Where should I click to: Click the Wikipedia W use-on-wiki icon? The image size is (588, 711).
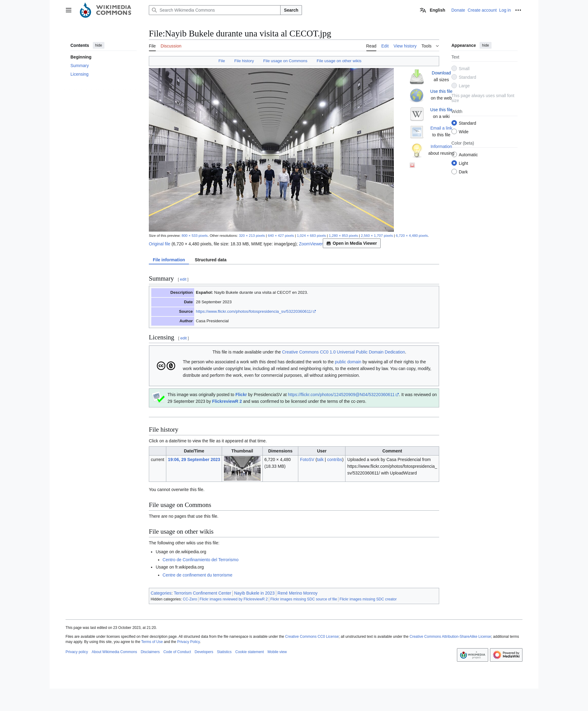pos(417,114)
